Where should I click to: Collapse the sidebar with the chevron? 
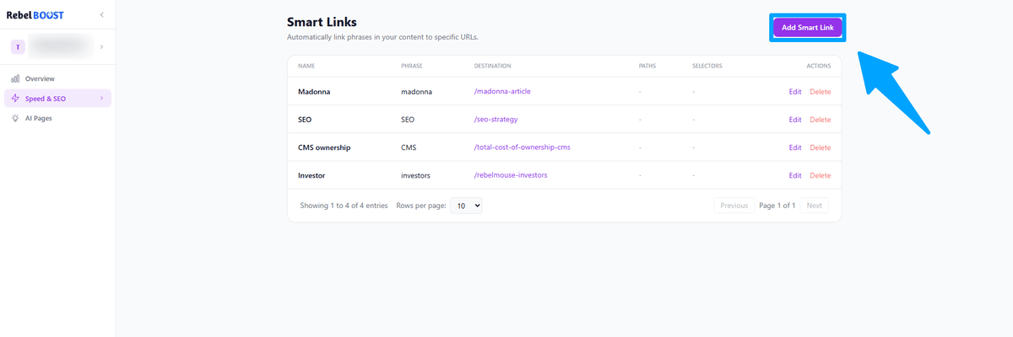click(x=102, y=15)
